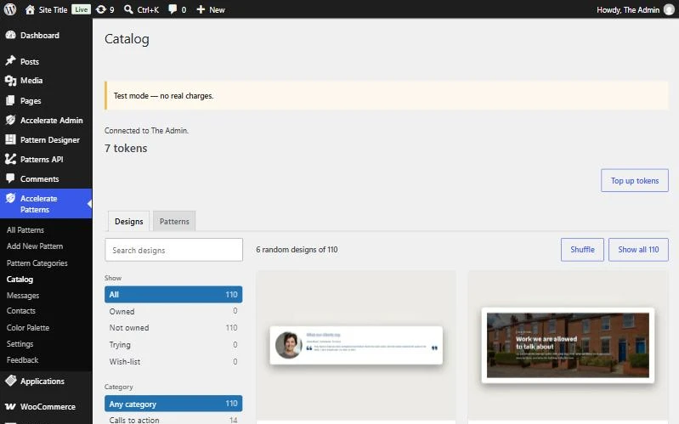Open the testimonial design thumbnail
The width and height of the screenshot is (679, 424).
coord(356,345)
